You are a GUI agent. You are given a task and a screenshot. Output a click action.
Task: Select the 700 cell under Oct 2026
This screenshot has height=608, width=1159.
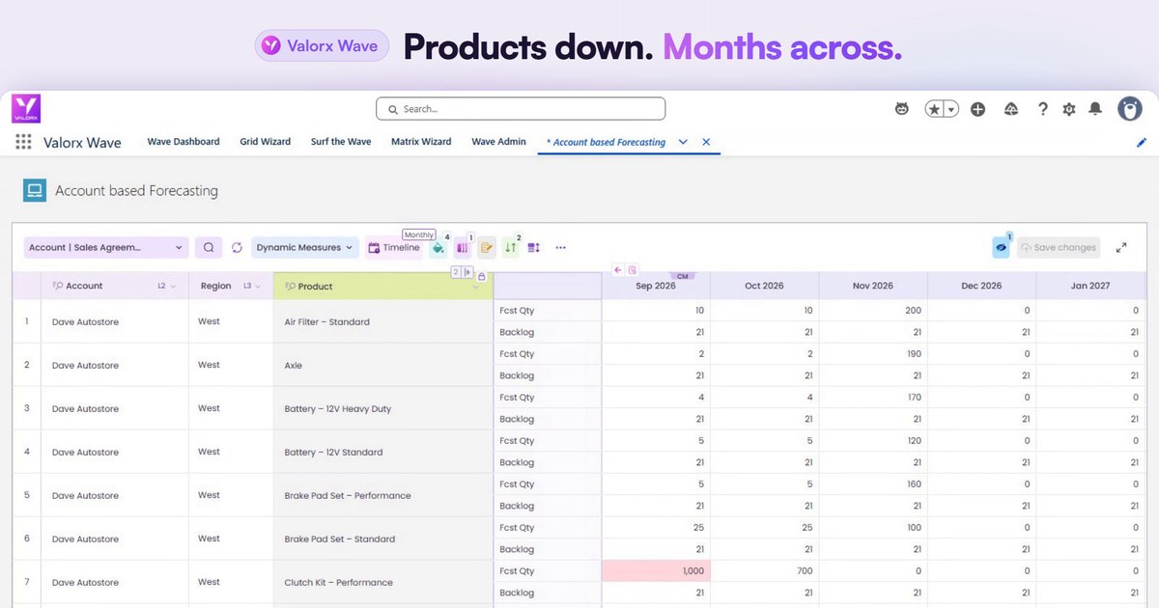(x=764, y=571)
